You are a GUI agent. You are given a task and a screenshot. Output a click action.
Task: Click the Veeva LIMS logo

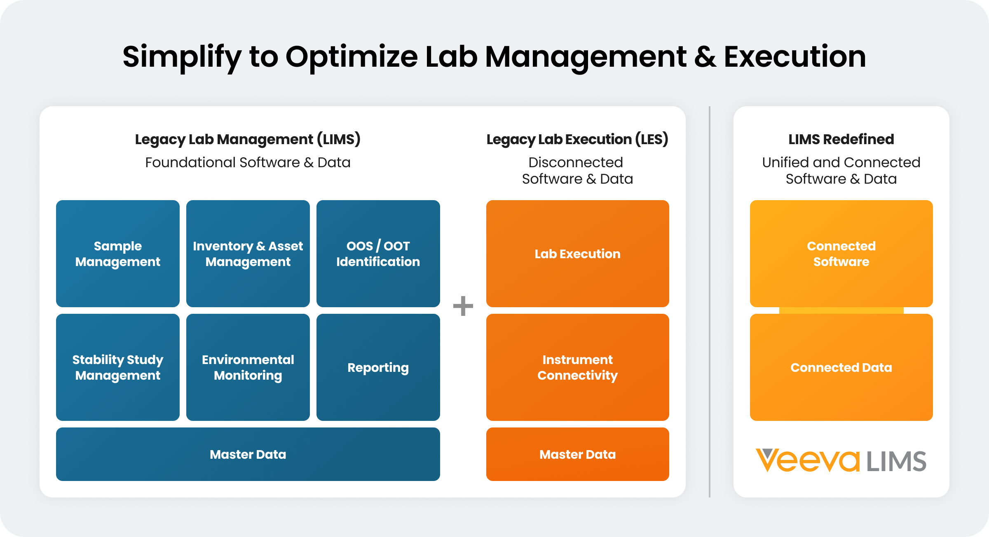coord(841,460)
